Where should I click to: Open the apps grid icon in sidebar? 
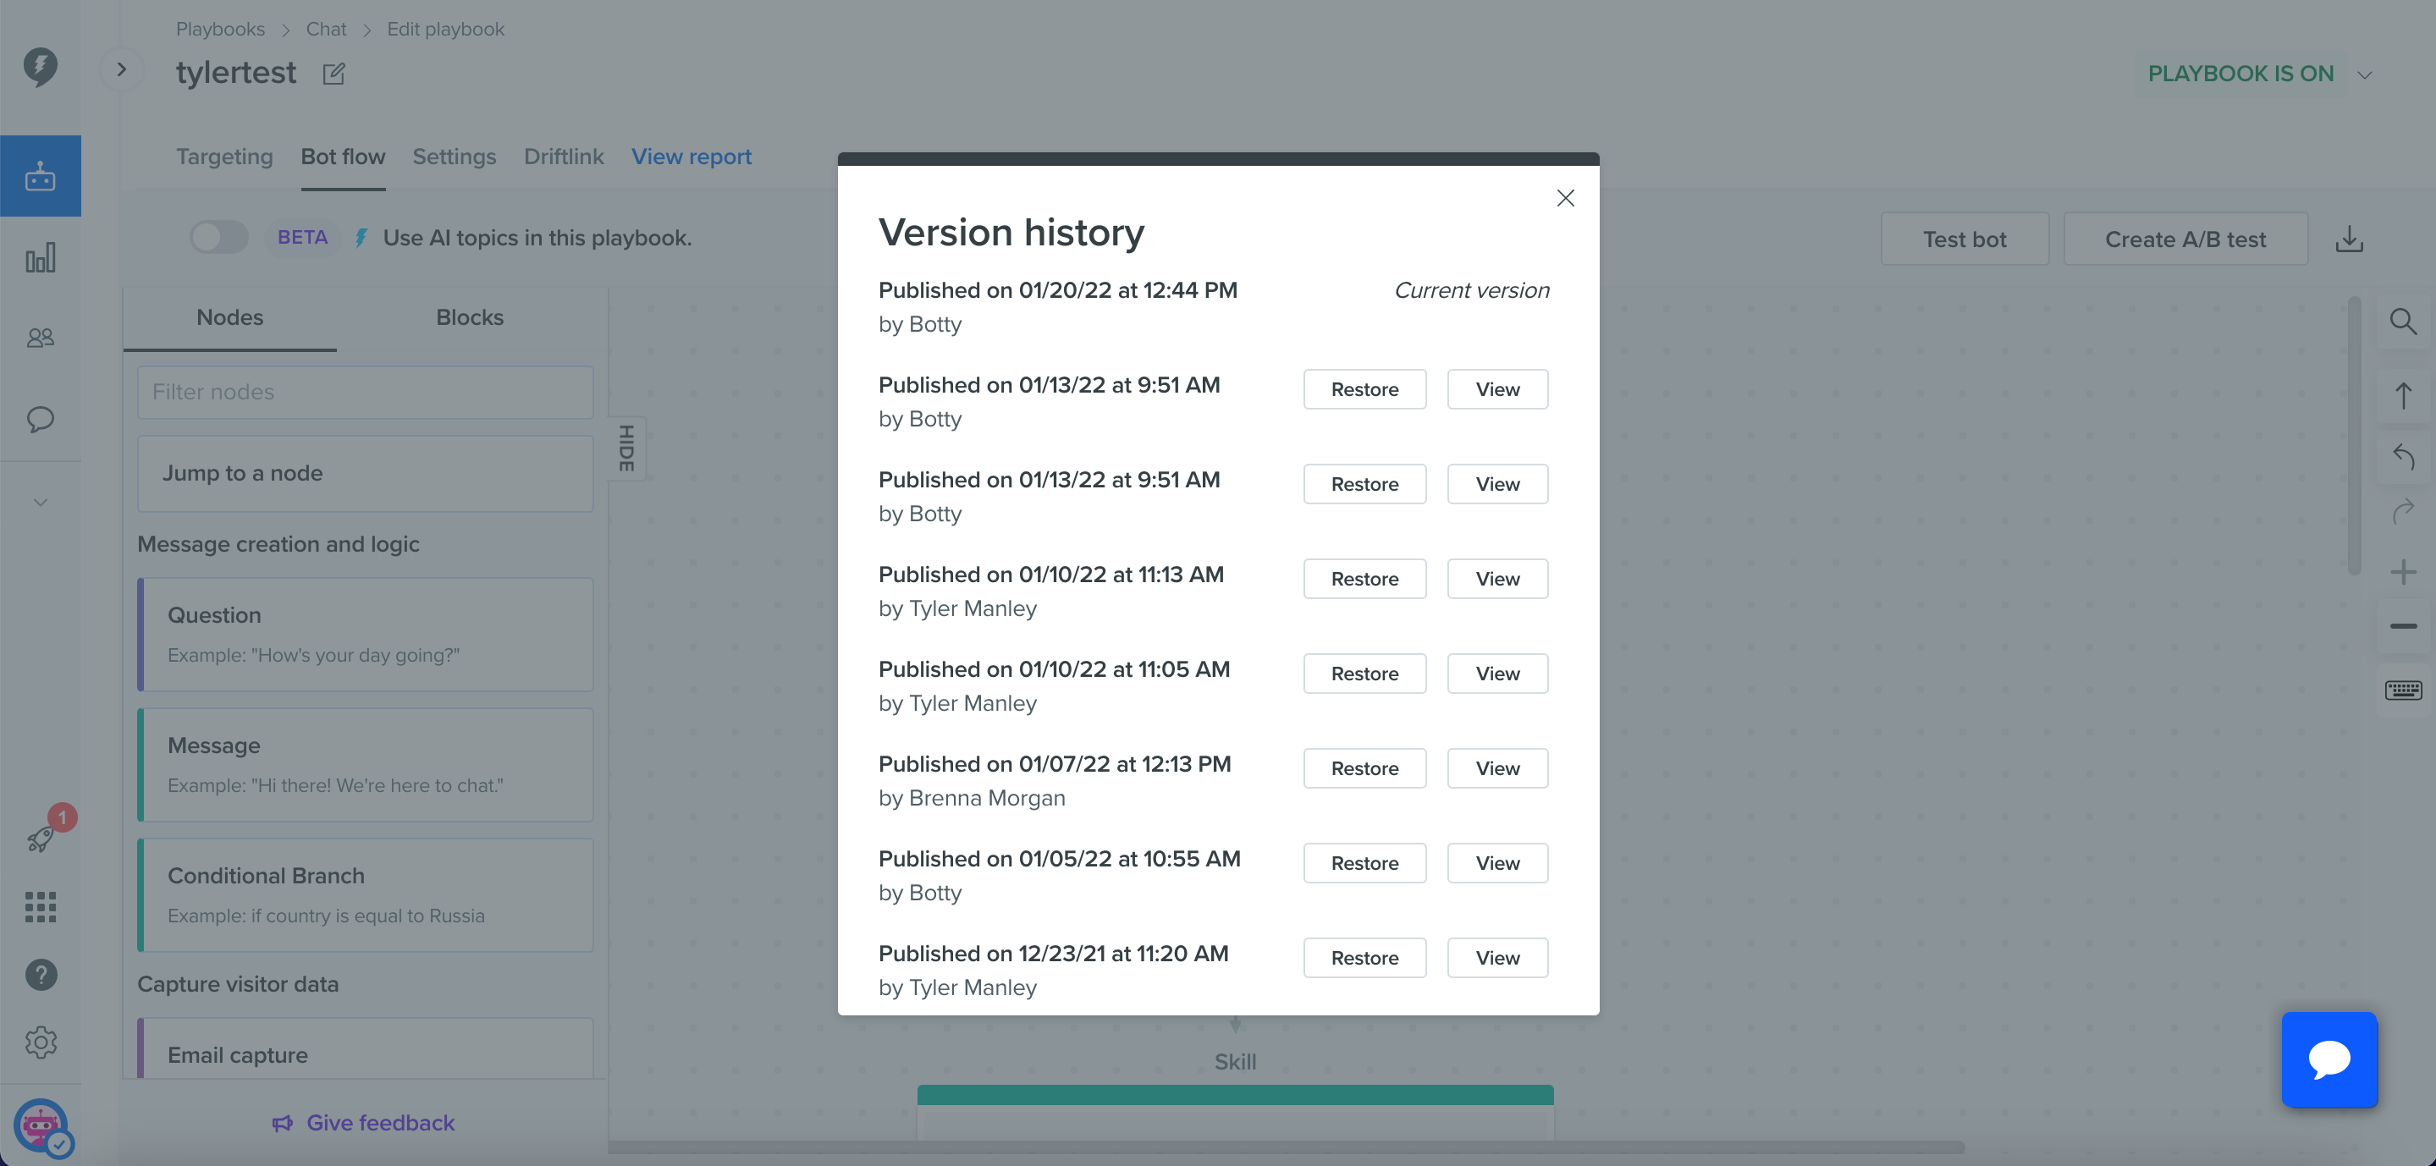[41, 907]
